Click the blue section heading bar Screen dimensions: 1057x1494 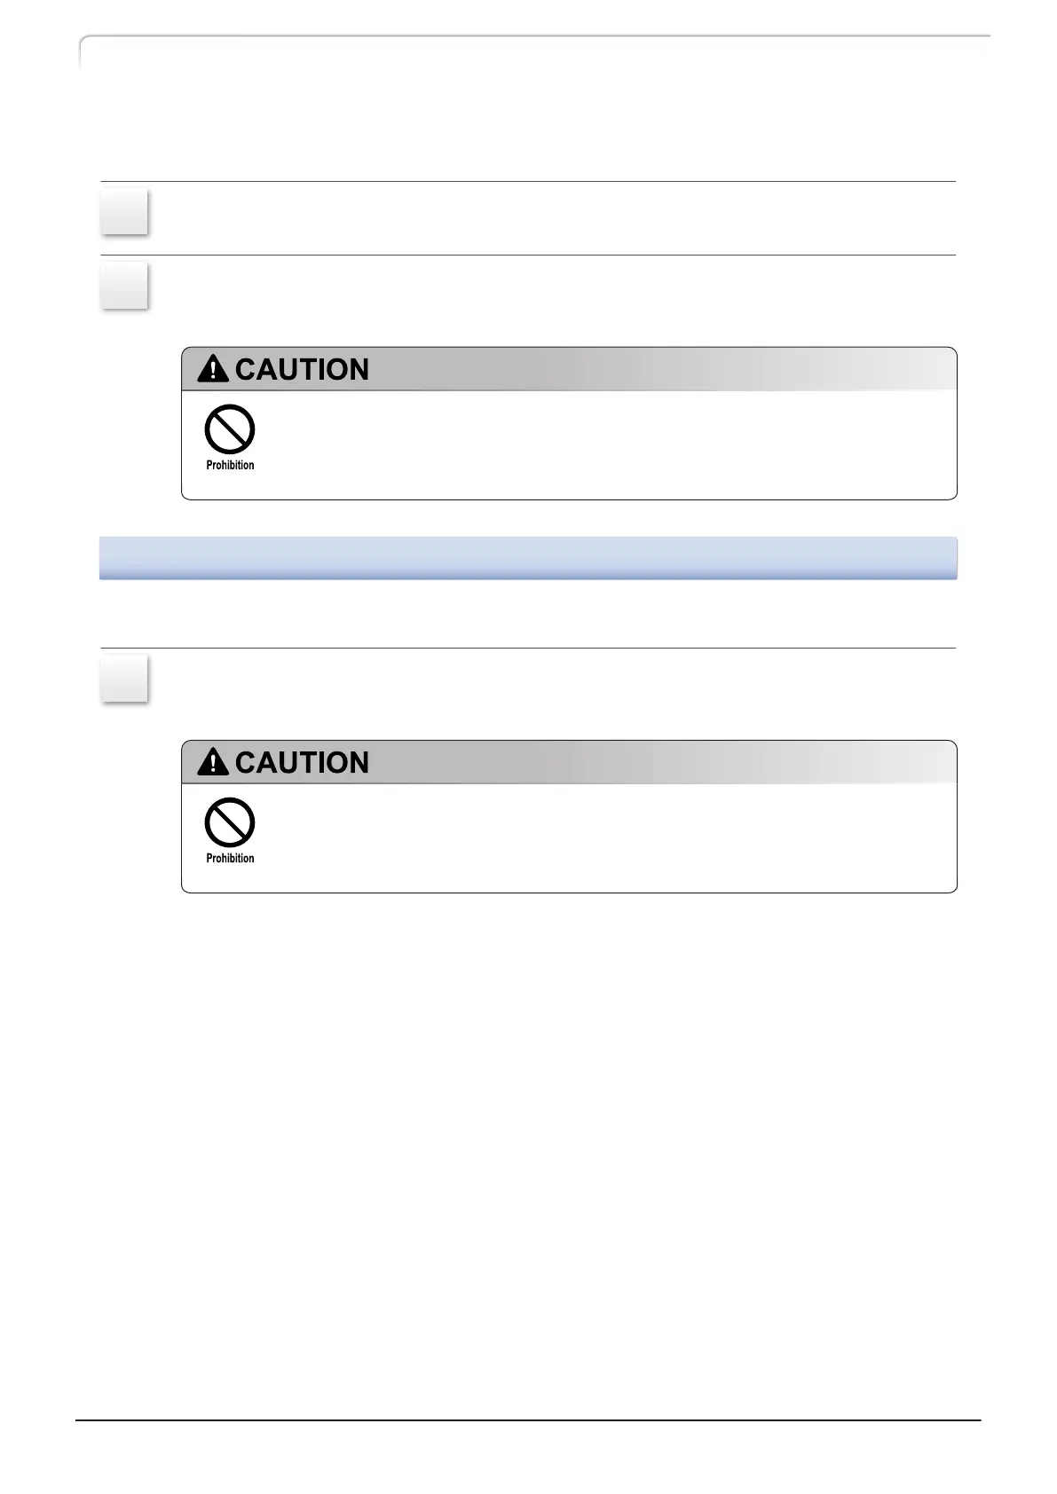[528, 558]
